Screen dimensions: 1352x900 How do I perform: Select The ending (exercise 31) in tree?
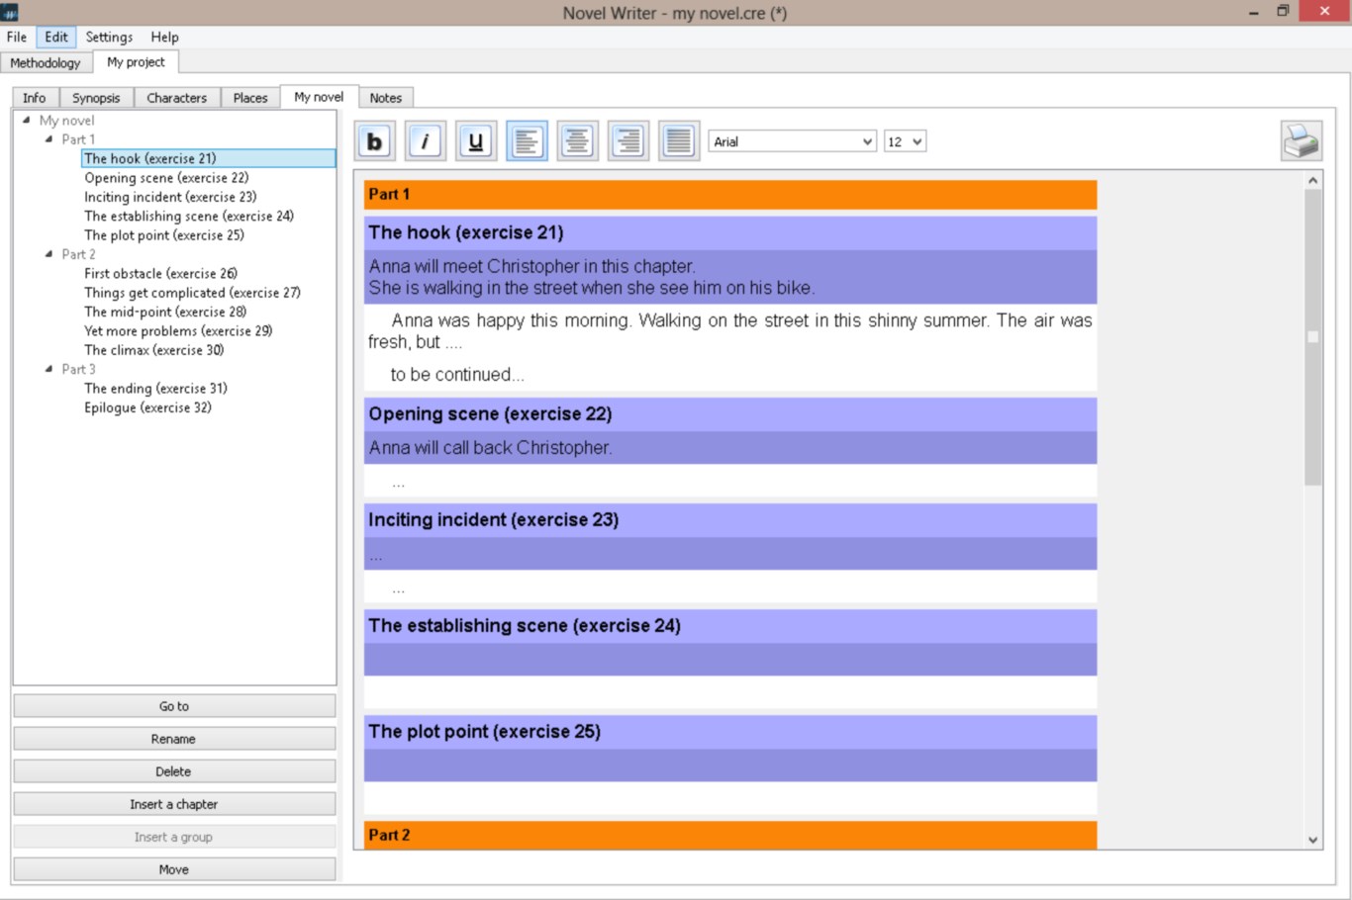click(155, 389)
